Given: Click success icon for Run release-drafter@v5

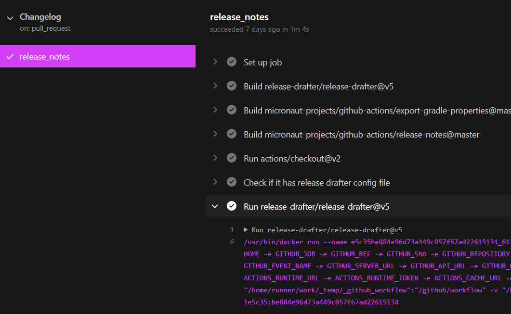Looking at the screenshot, I should tap(232, 206).
